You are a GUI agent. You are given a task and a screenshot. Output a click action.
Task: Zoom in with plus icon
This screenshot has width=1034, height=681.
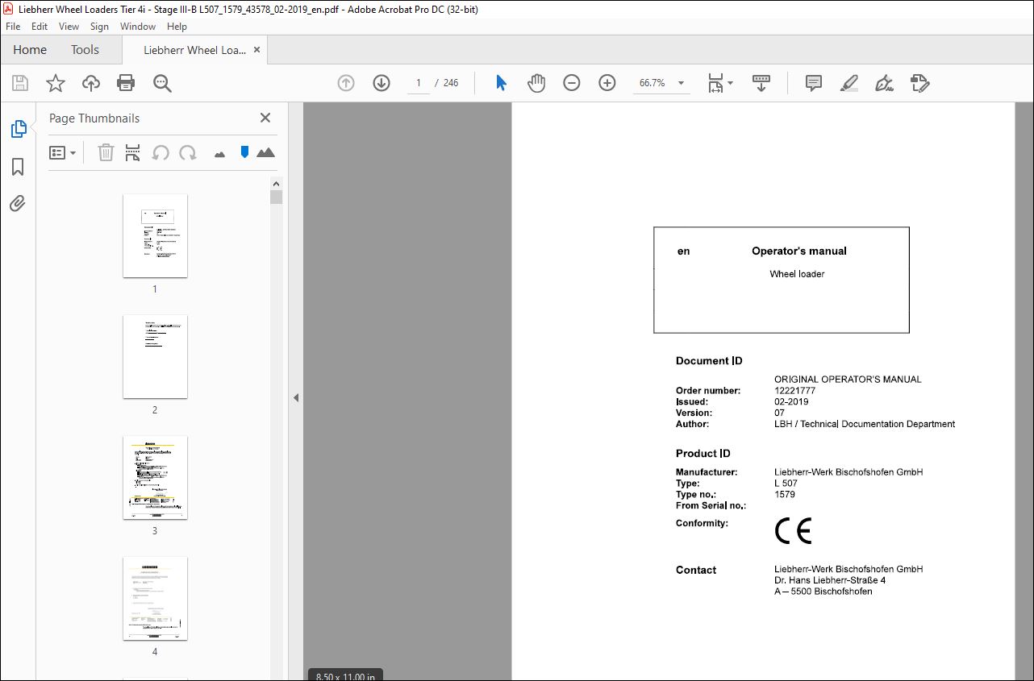(x=607, y=83)
